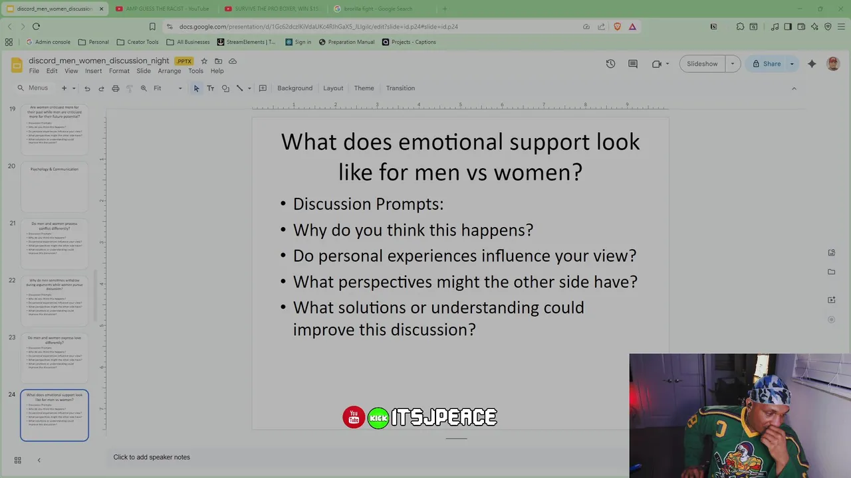Screen dimensions: 851x478
Task: Click the Layout button
Action: click(x=333, y=88)
